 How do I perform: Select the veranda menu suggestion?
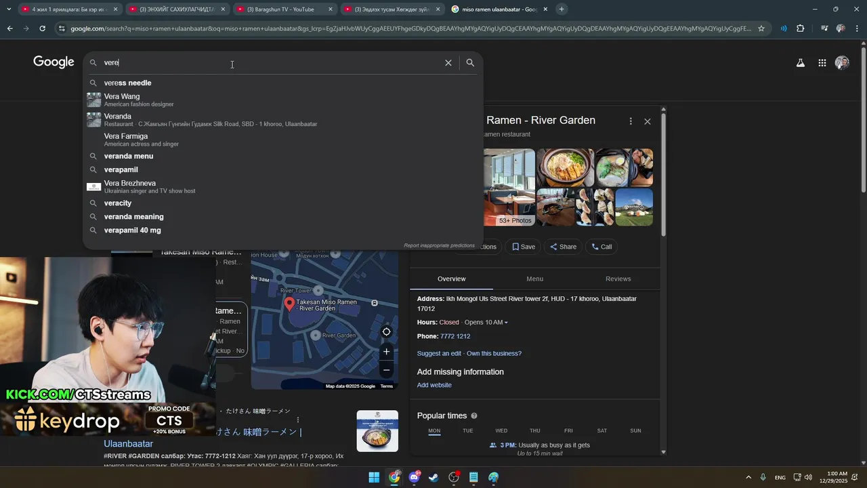pos(283,156)
